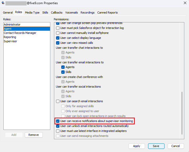Click the 'User can transfer chat interactions to' label

pyautogui.click(x=79, y=48)
